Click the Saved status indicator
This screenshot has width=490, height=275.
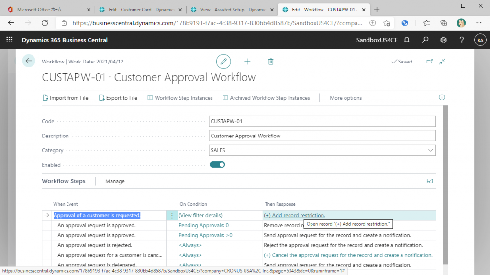point(402,62)
